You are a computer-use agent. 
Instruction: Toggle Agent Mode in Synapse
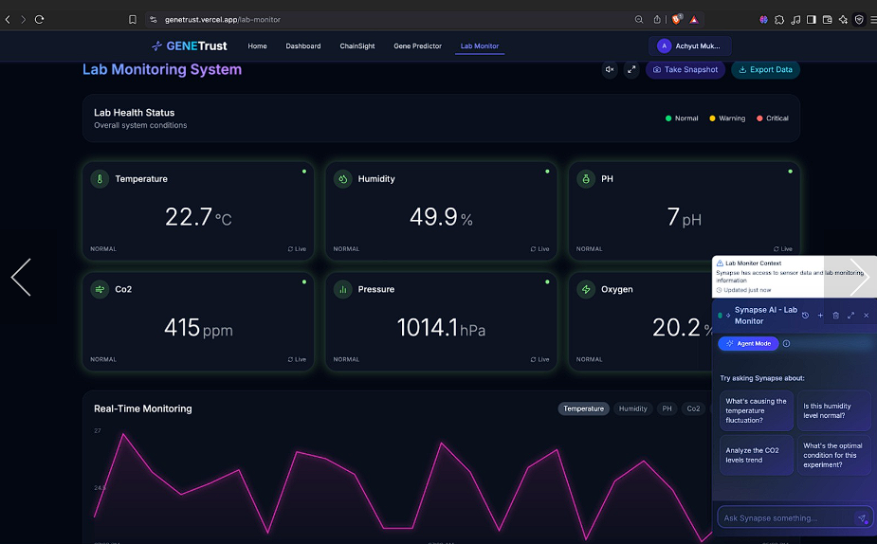click(748, 343)
